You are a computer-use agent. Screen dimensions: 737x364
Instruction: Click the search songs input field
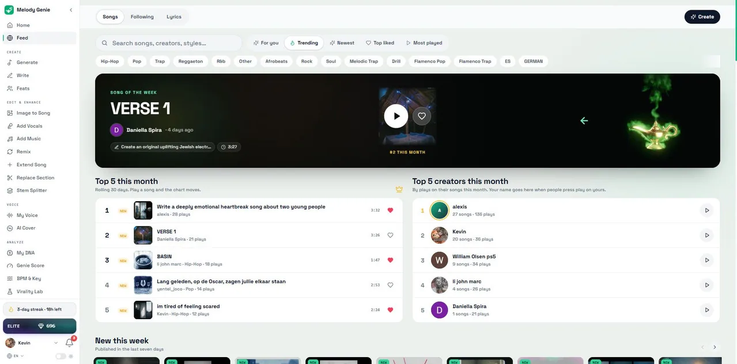[x=168, y=43]
